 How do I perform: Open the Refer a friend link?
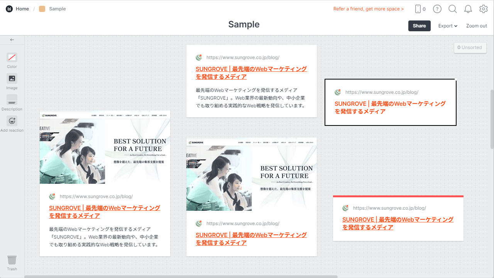pyautogui.click(x=369, y=9)
